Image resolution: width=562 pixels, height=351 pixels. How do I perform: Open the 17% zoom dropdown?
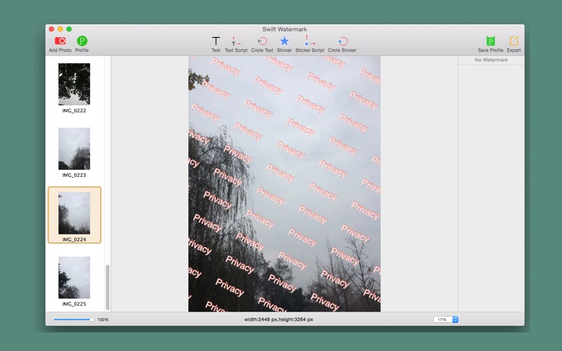click(445, 319)
